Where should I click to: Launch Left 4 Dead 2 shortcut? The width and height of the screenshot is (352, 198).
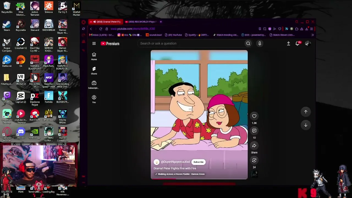pos(49,115)
